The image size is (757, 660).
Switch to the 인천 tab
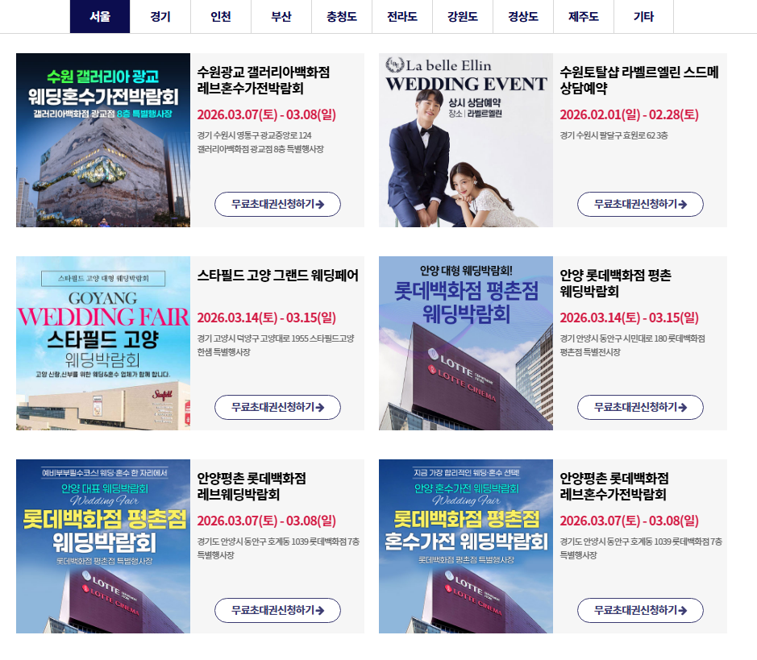(x=221, y=16)
